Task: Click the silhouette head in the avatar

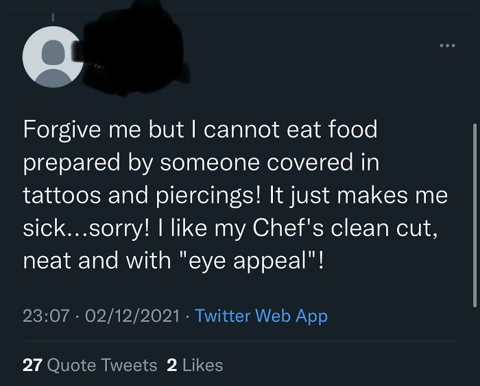Action: coord(53,52)
